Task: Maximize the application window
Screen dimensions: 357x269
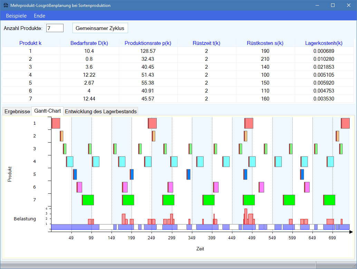Action: tap(333, 5)
